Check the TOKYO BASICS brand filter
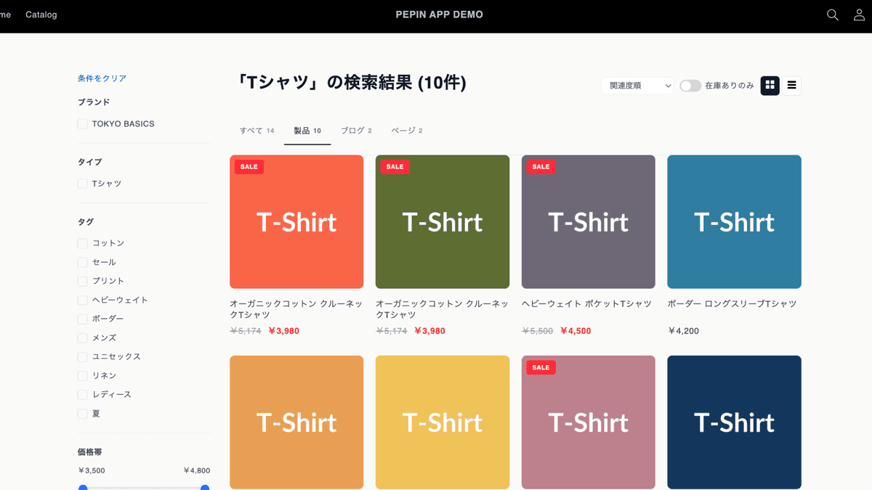This screenshot has width=872, height=490. pos(82,123)
